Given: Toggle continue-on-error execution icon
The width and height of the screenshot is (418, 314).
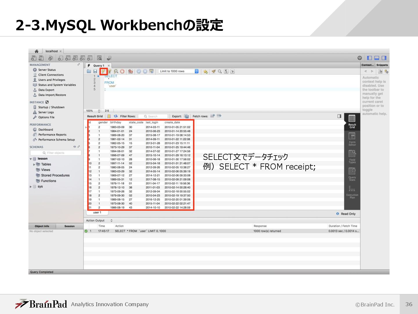Looking at the screenshot, I should point(131,71).
